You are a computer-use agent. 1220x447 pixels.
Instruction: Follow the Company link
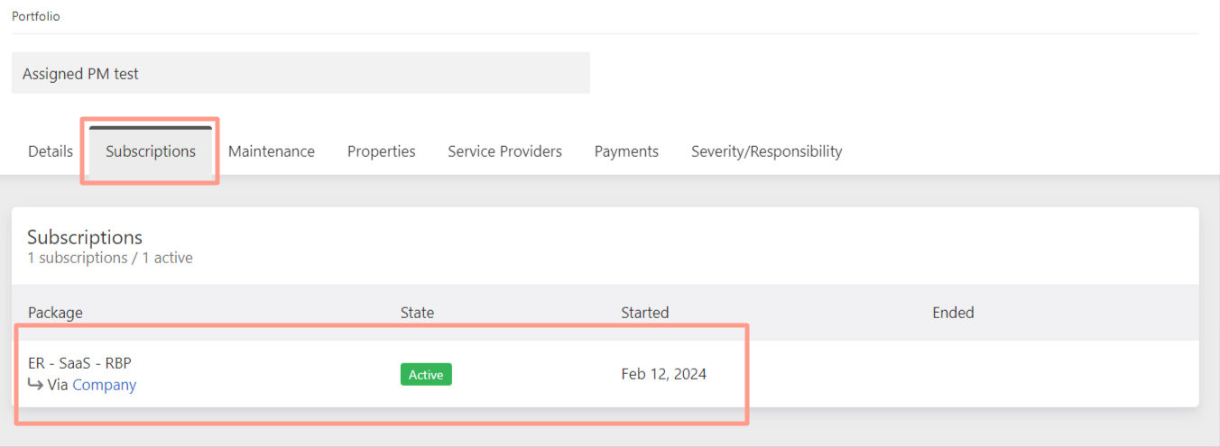[105, 385]
